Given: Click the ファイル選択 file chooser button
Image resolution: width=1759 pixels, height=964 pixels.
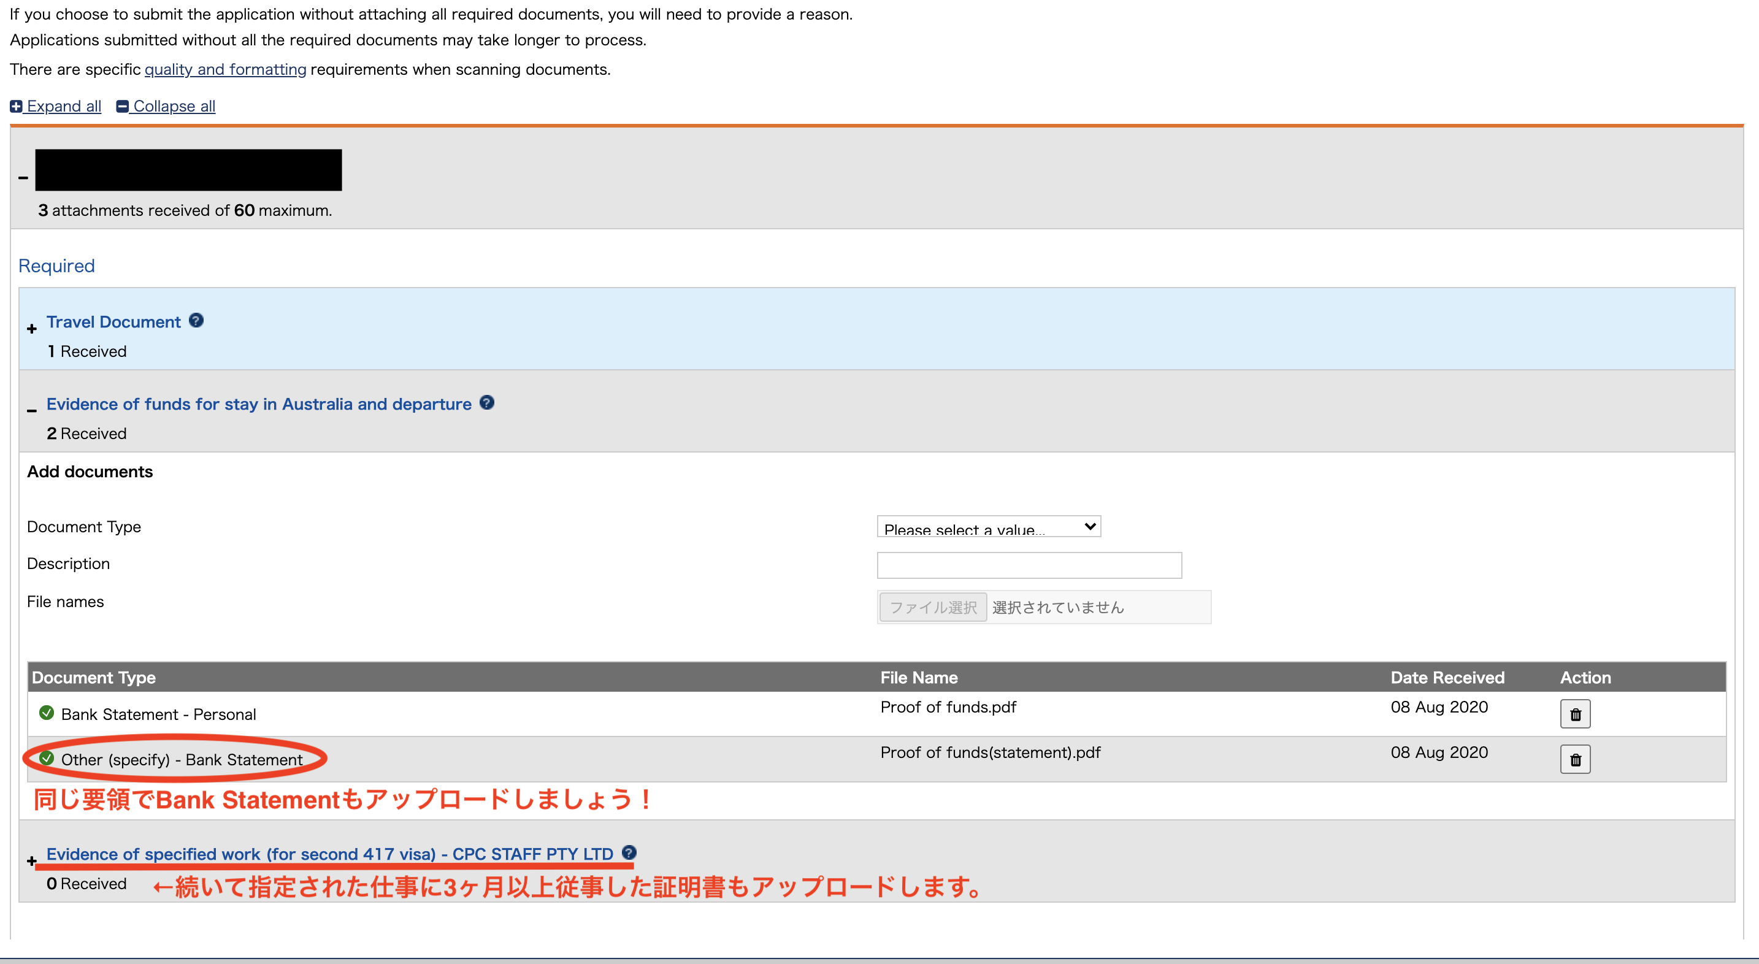Looking at the screenshot, I should [x=933, y=607].
